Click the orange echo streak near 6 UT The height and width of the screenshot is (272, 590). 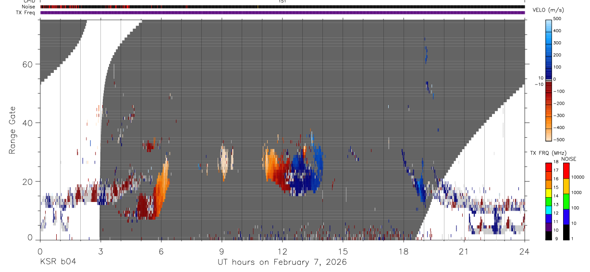(x=162, y=187)
